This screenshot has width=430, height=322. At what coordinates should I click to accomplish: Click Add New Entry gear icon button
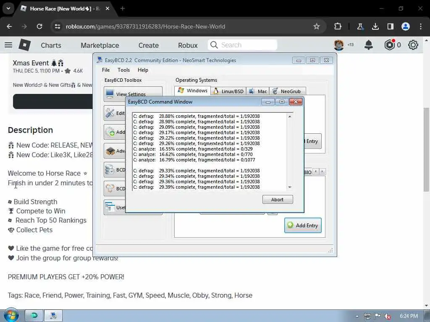[x=115, y=132]
